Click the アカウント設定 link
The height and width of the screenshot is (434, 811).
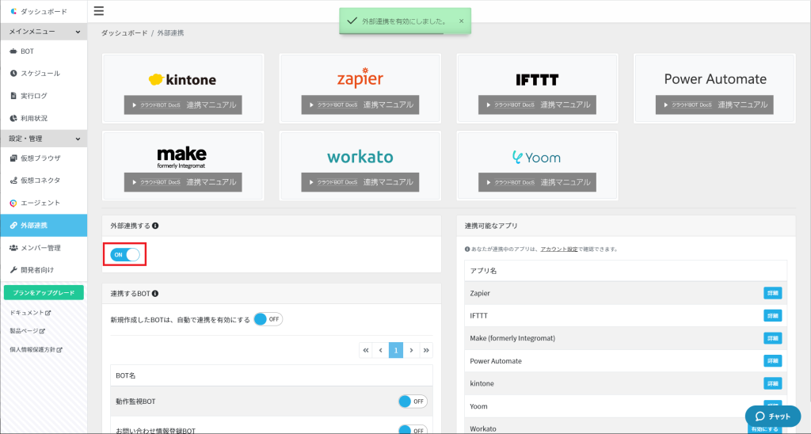[x=558, y=249]
